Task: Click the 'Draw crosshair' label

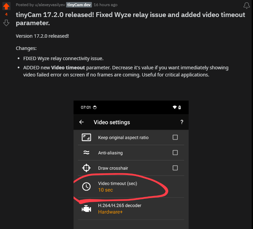Action: (113, 168)
